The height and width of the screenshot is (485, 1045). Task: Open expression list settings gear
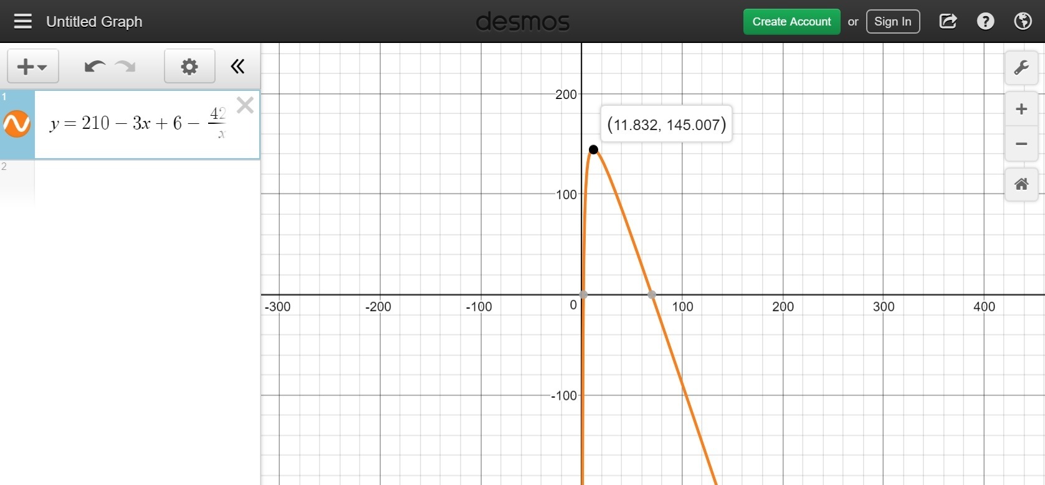point(189,66)
